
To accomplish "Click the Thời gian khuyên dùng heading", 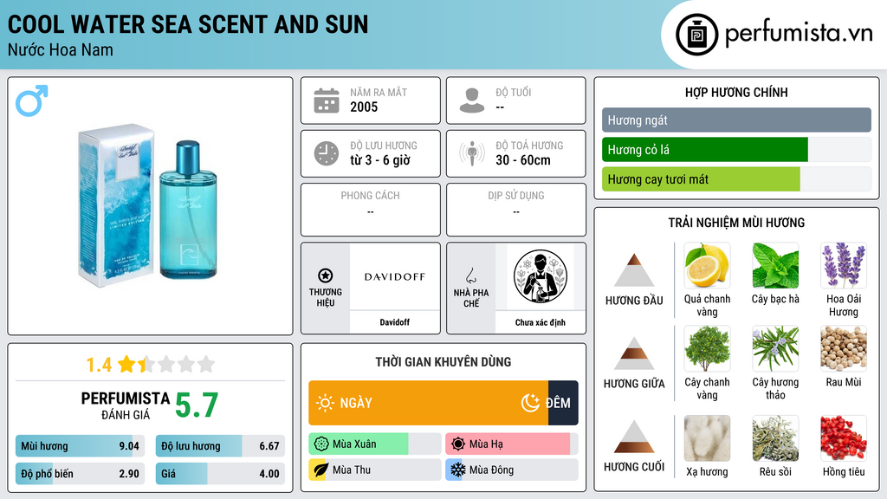I will coord(443,362).
